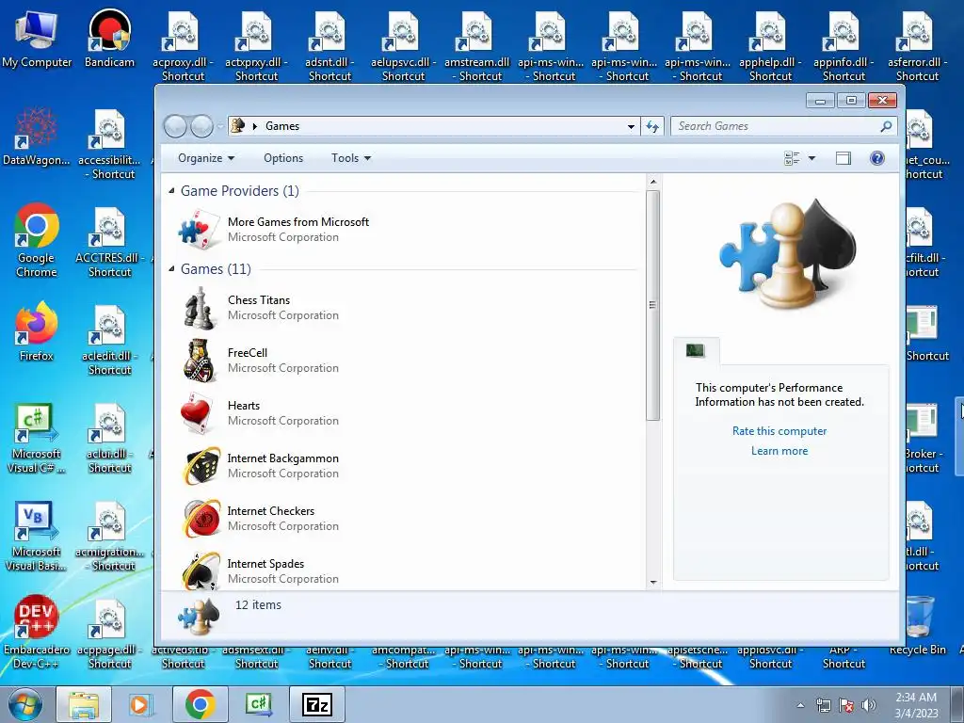
Task: Open recent pages dropdown arrow
Action: pyautogui.click(x=220, y=127)
